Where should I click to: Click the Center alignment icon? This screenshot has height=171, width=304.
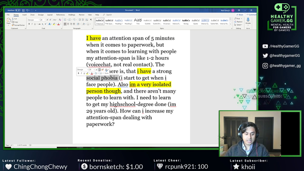[68, 24]
